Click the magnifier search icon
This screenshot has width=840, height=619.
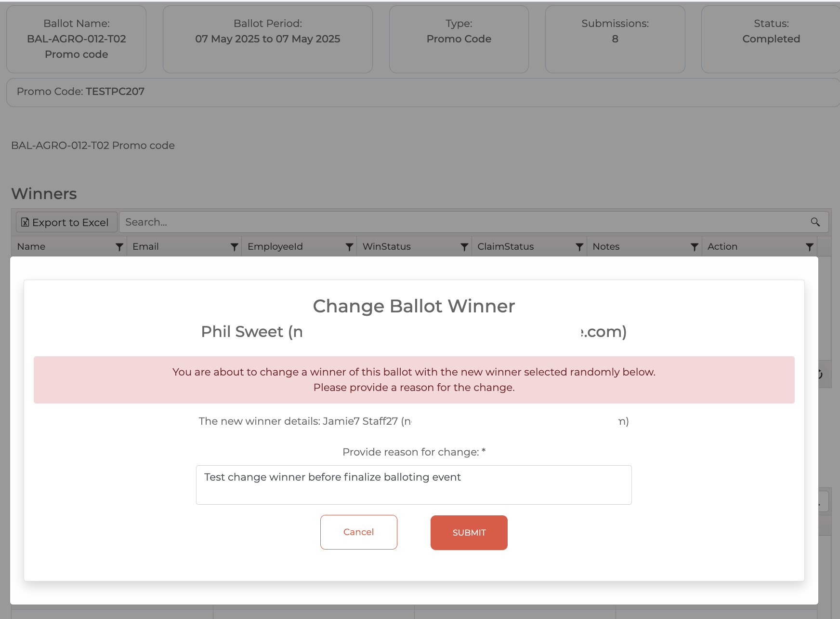pos(815,222)
